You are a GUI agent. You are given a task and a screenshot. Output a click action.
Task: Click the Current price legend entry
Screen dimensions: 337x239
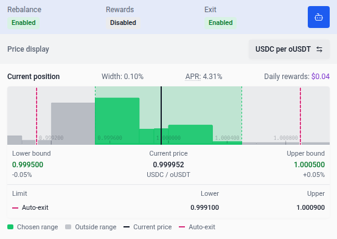click(147, 227)
